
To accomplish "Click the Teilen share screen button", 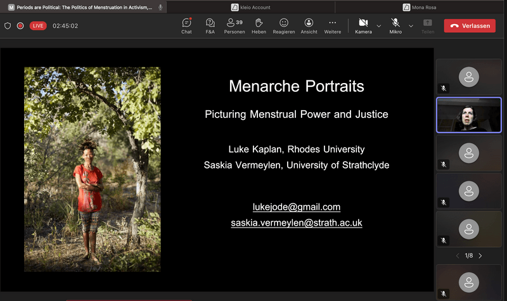I will tap(428, 25).
